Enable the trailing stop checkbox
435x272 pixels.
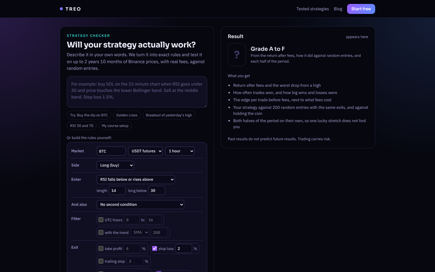point(101,261)
